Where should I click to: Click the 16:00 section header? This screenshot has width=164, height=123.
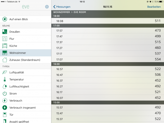tap(108, 64)
